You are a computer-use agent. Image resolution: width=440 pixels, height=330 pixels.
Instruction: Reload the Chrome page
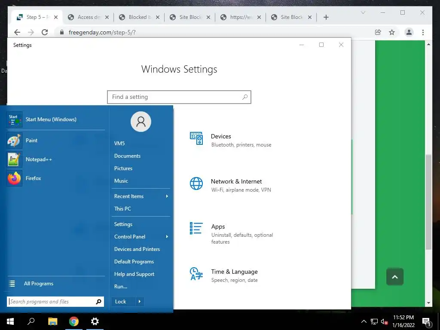45,32
